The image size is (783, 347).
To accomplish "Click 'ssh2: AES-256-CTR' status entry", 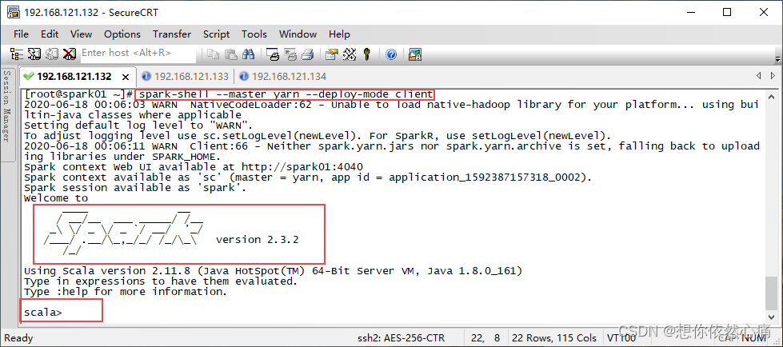I will pos(401,338).
